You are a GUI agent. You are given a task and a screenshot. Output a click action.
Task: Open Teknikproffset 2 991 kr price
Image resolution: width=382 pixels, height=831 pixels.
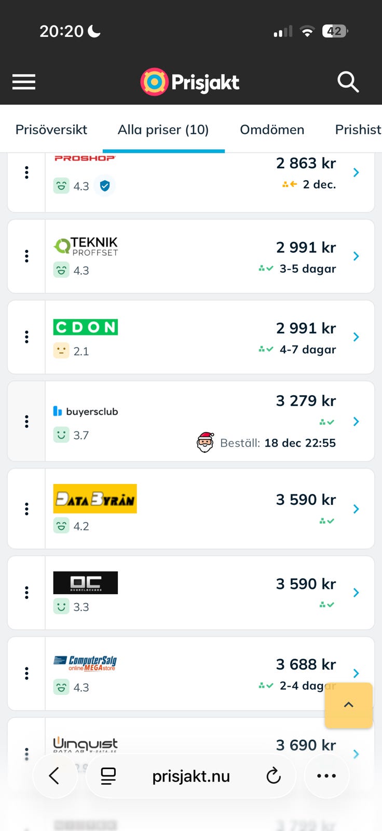coord(306,247)
